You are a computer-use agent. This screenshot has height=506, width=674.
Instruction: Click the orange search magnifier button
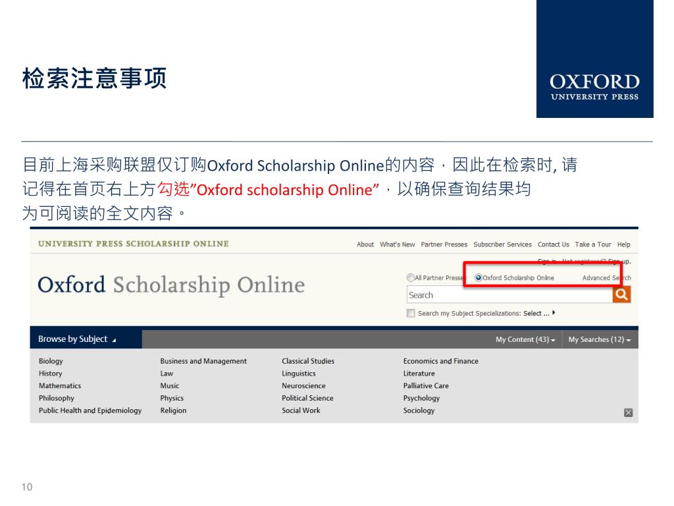pos(621,295)
